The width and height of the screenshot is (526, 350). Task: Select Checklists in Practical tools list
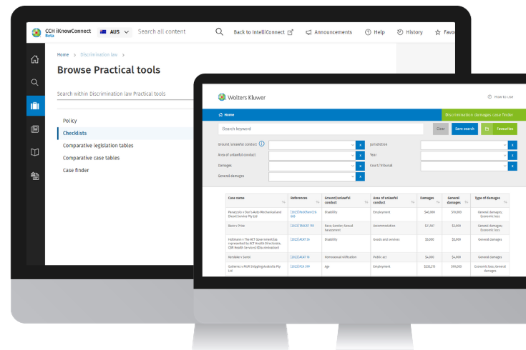click(75, 133)
